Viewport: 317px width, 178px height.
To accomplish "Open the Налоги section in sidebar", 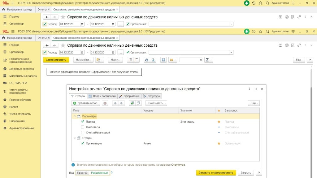I will click(x=14, y=107).
